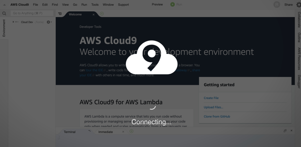Maximize the console panel
Image resolution: width=301 pixels, height=147 pixels.
click(285, 131)
